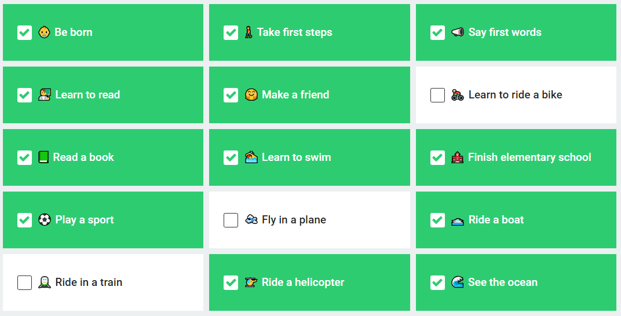Click the swimmer icon for Learn to swim
This screenshot has height=316, width=621.
251,157
